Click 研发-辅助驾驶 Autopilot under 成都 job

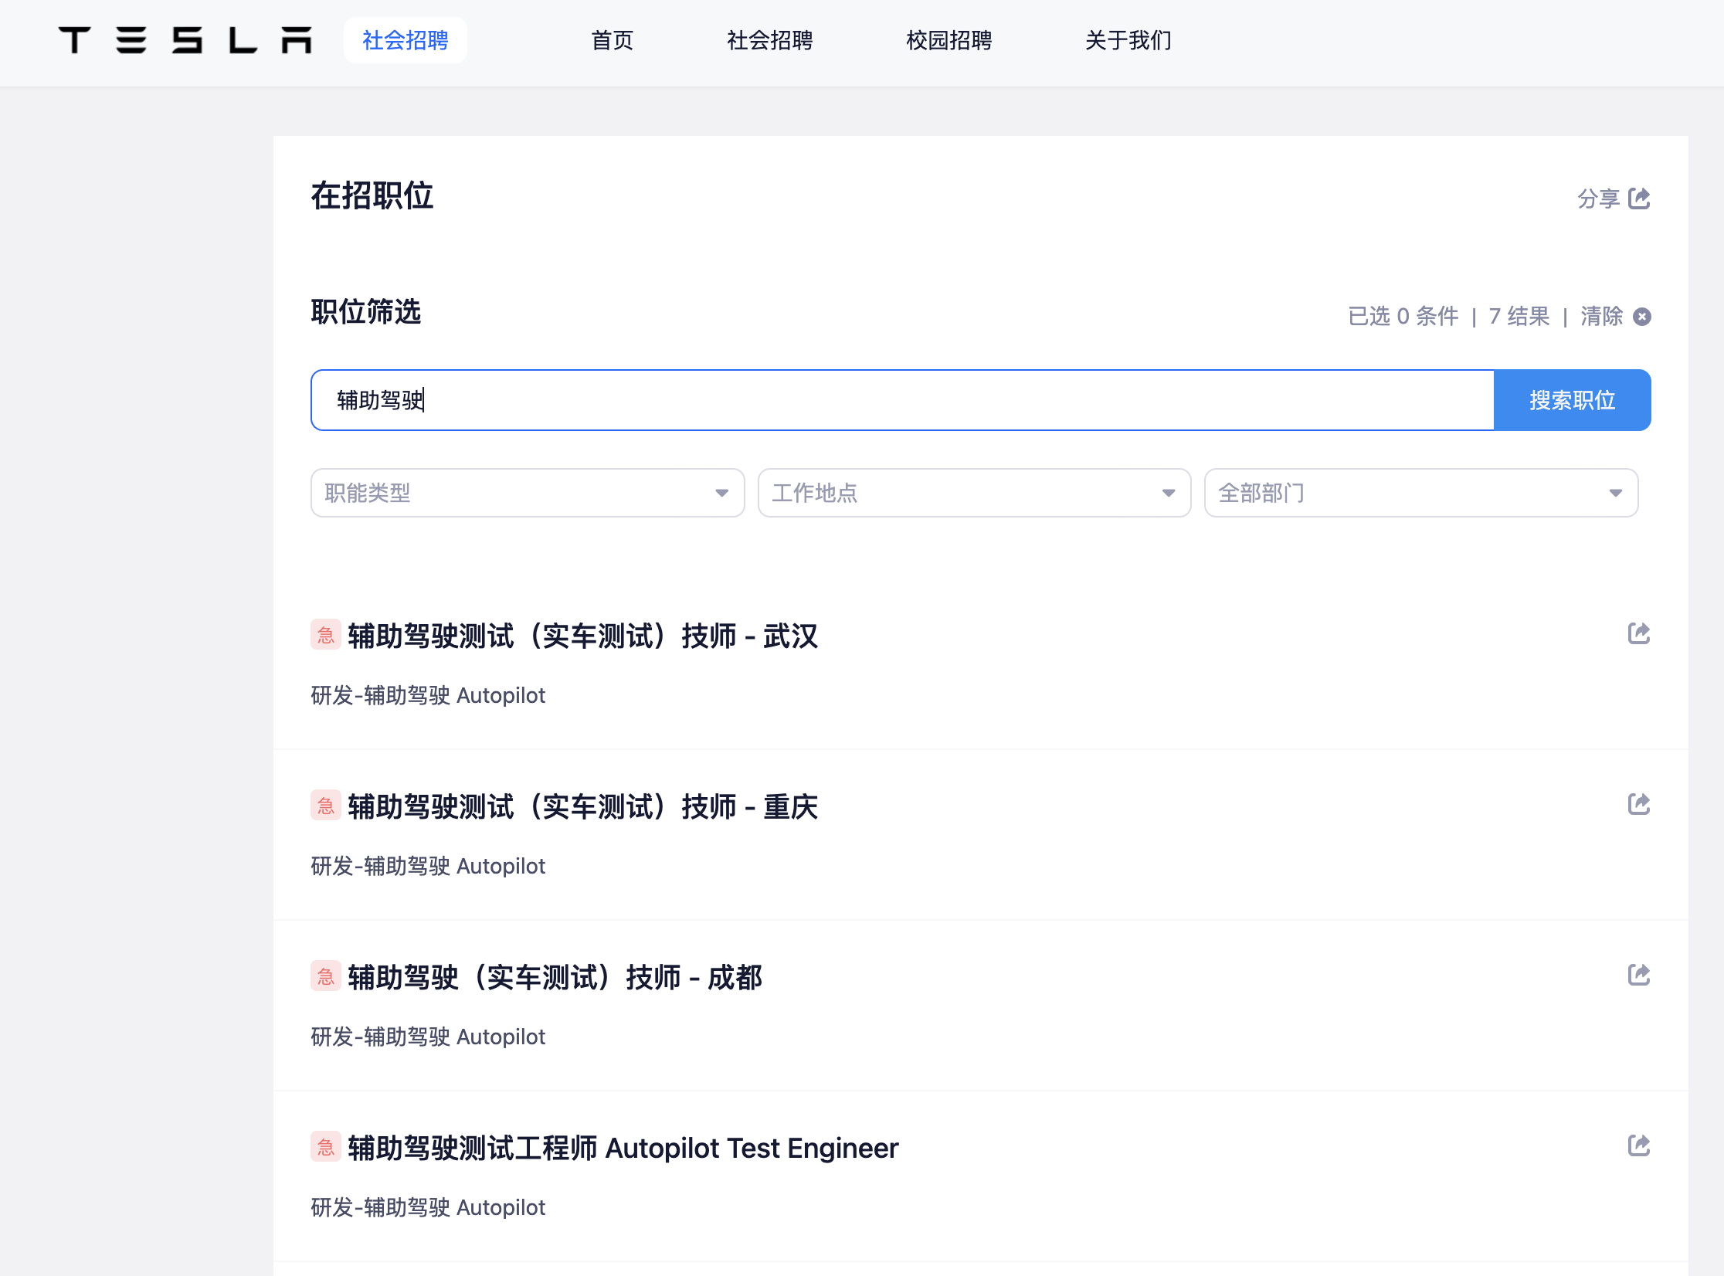pos(428,1037)
